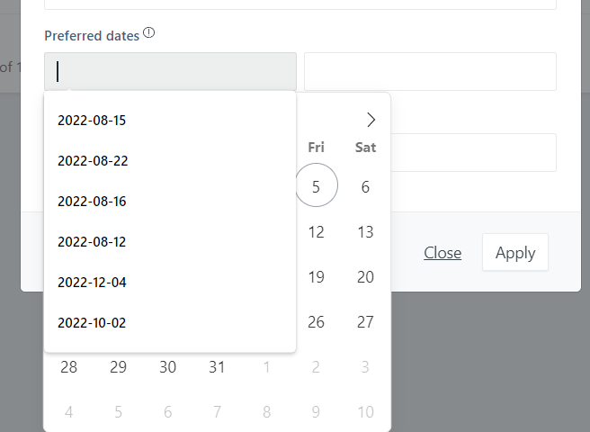The width and height of the screenshot is (590, 432).
Task: Choose 2022-08-16 from the suggestions
Action: click(x=170, y=202)
